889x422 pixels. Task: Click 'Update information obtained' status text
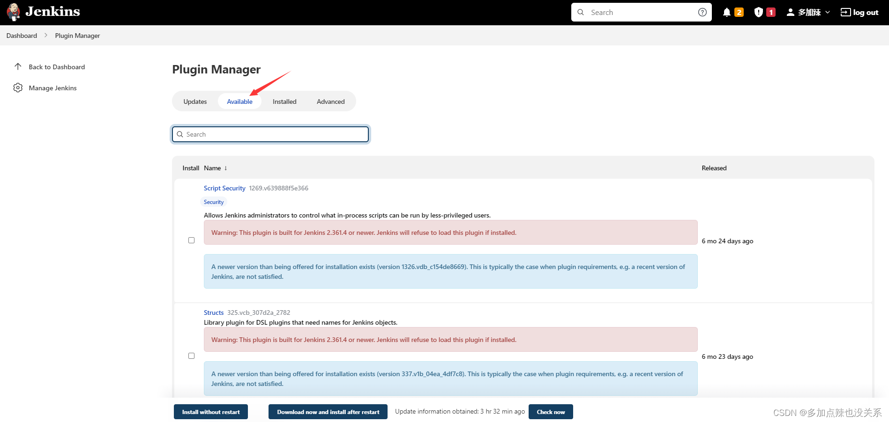point(460,411)
